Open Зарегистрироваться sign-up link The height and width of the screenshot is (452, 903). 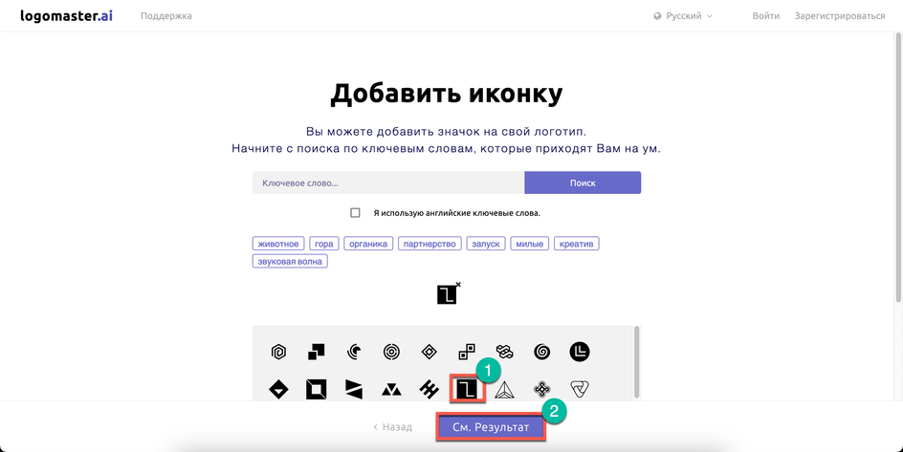(x=840, y=16)
